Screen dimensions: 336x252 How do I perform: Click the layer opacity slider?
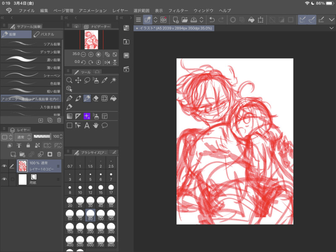[x=42, y=137]
